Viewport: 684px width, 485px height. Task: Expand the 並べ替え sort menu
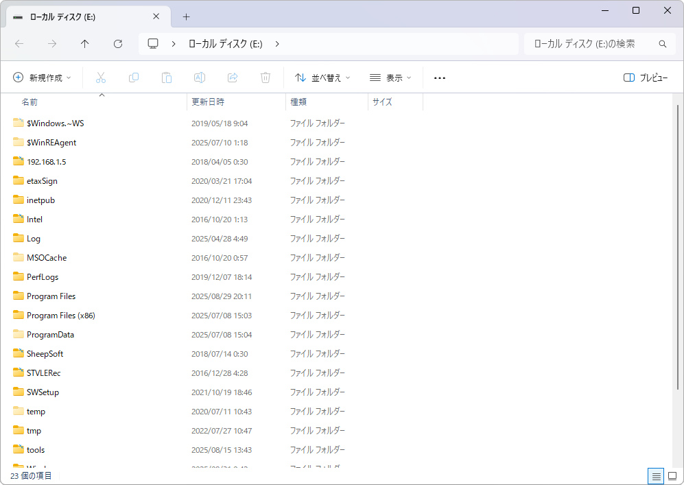point(322,78)
